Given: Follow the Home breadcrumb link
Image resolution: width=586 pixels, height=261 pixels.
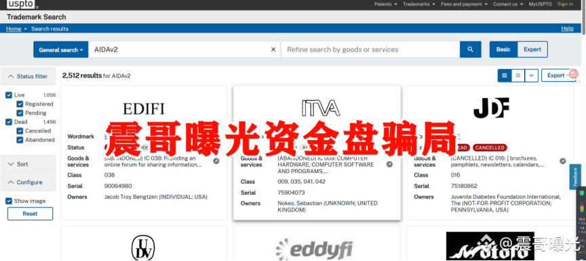Looking at the screenshot, I should (14, 28).
